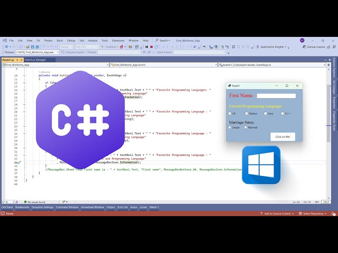
Task: Open the Extensions menu
Action: click(x=118, y=41)
